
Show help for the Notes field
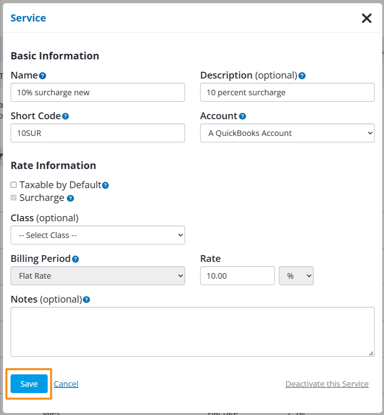coord(86,300)
